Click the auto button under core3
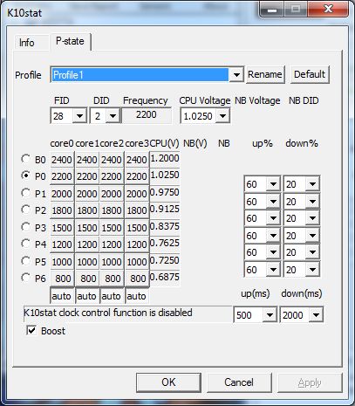Viewport: 355px width, 406px height. (x=137, y=296)
